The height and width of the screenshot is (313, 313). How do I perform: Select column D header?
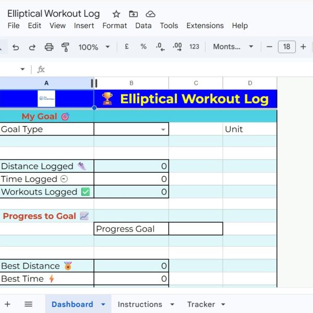(250, 83)
